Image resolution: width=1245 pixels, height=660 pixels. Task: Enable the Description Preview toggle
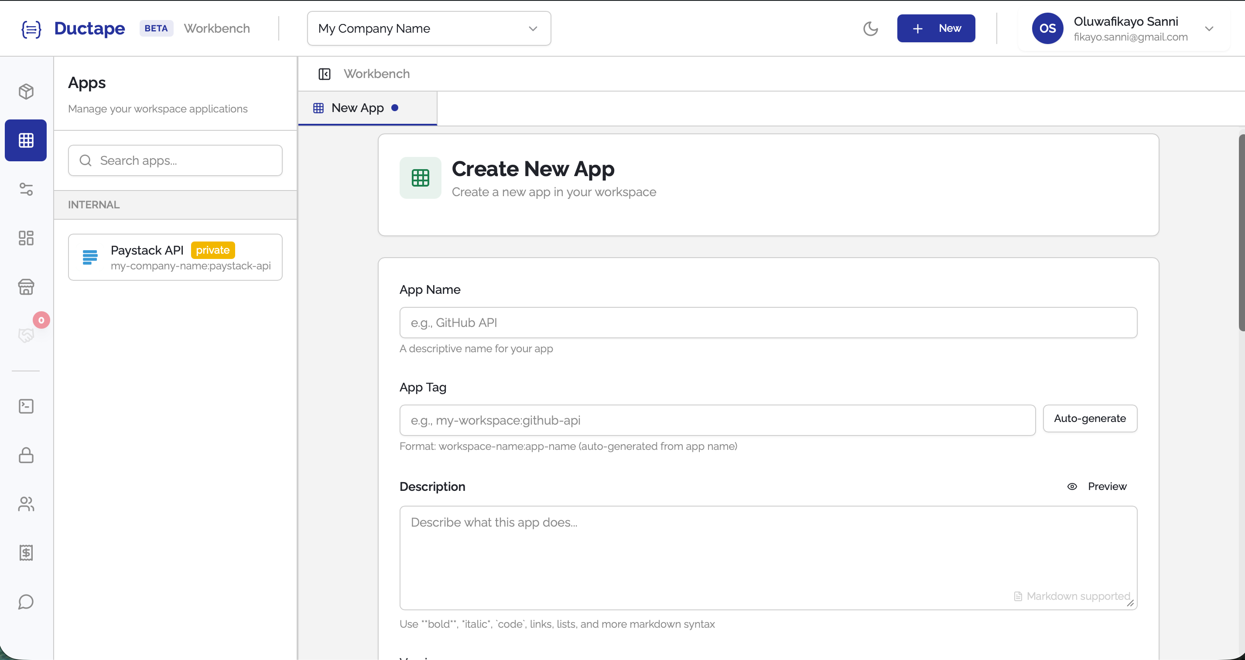tap(1098, 486)
